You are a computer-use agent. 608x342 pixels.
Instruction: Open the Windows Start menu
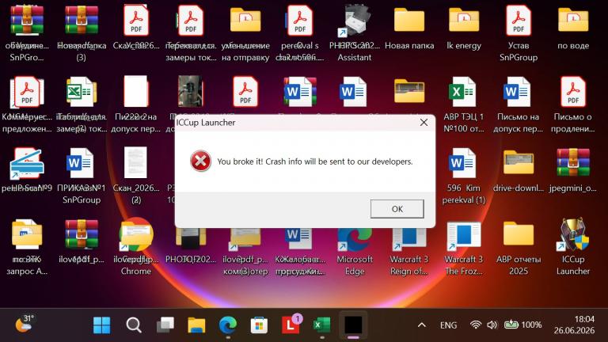point(101,325)
